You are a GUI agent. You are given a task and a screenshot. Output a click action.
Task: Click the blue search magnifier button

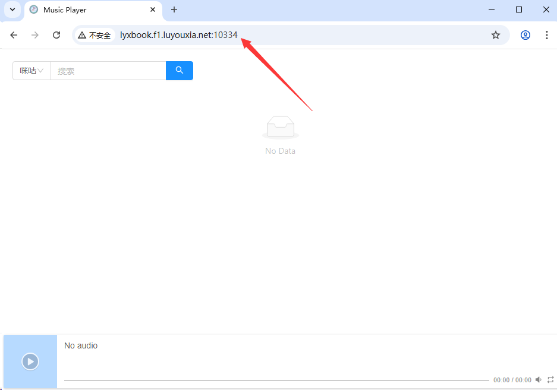pos(179,71)
